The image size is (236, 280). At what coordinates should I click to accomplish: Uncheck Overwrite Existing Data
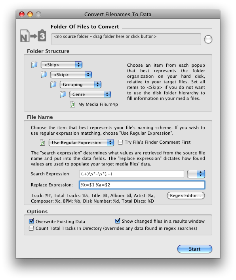tap(31, 222)
